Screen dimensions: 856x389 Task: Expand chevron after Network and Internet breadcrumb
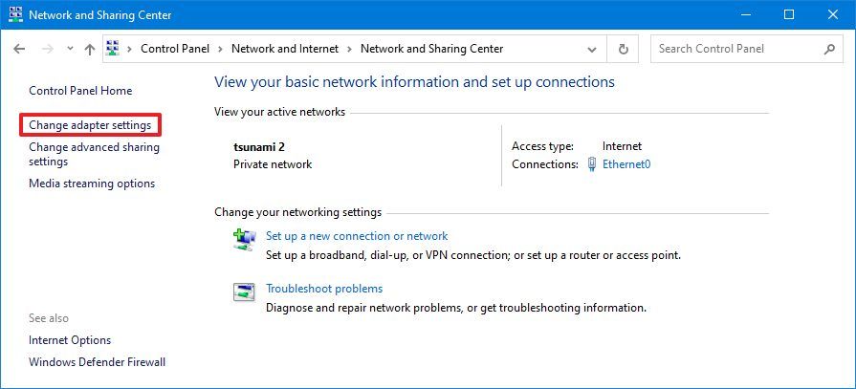(349, 49)
